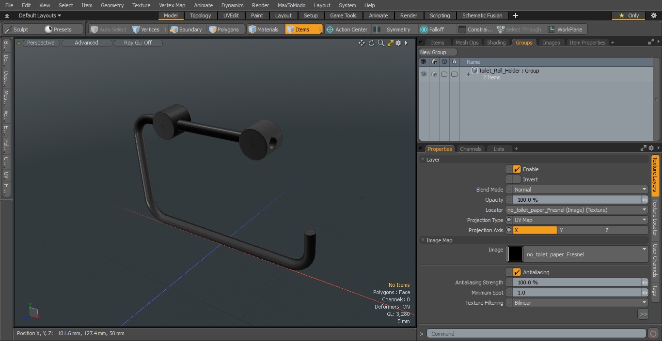Open the viewport settings gear
The image size is (662, 341).
point(398,43)
